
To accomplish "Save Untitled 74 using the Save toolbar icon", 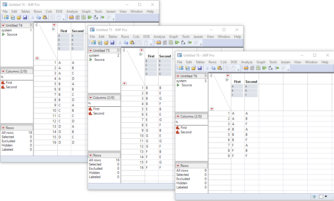I will pyautogui.click(x=25, y=17).
